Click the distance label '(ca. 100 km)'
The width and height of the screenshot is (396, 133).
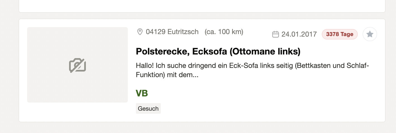click(224, 32)
